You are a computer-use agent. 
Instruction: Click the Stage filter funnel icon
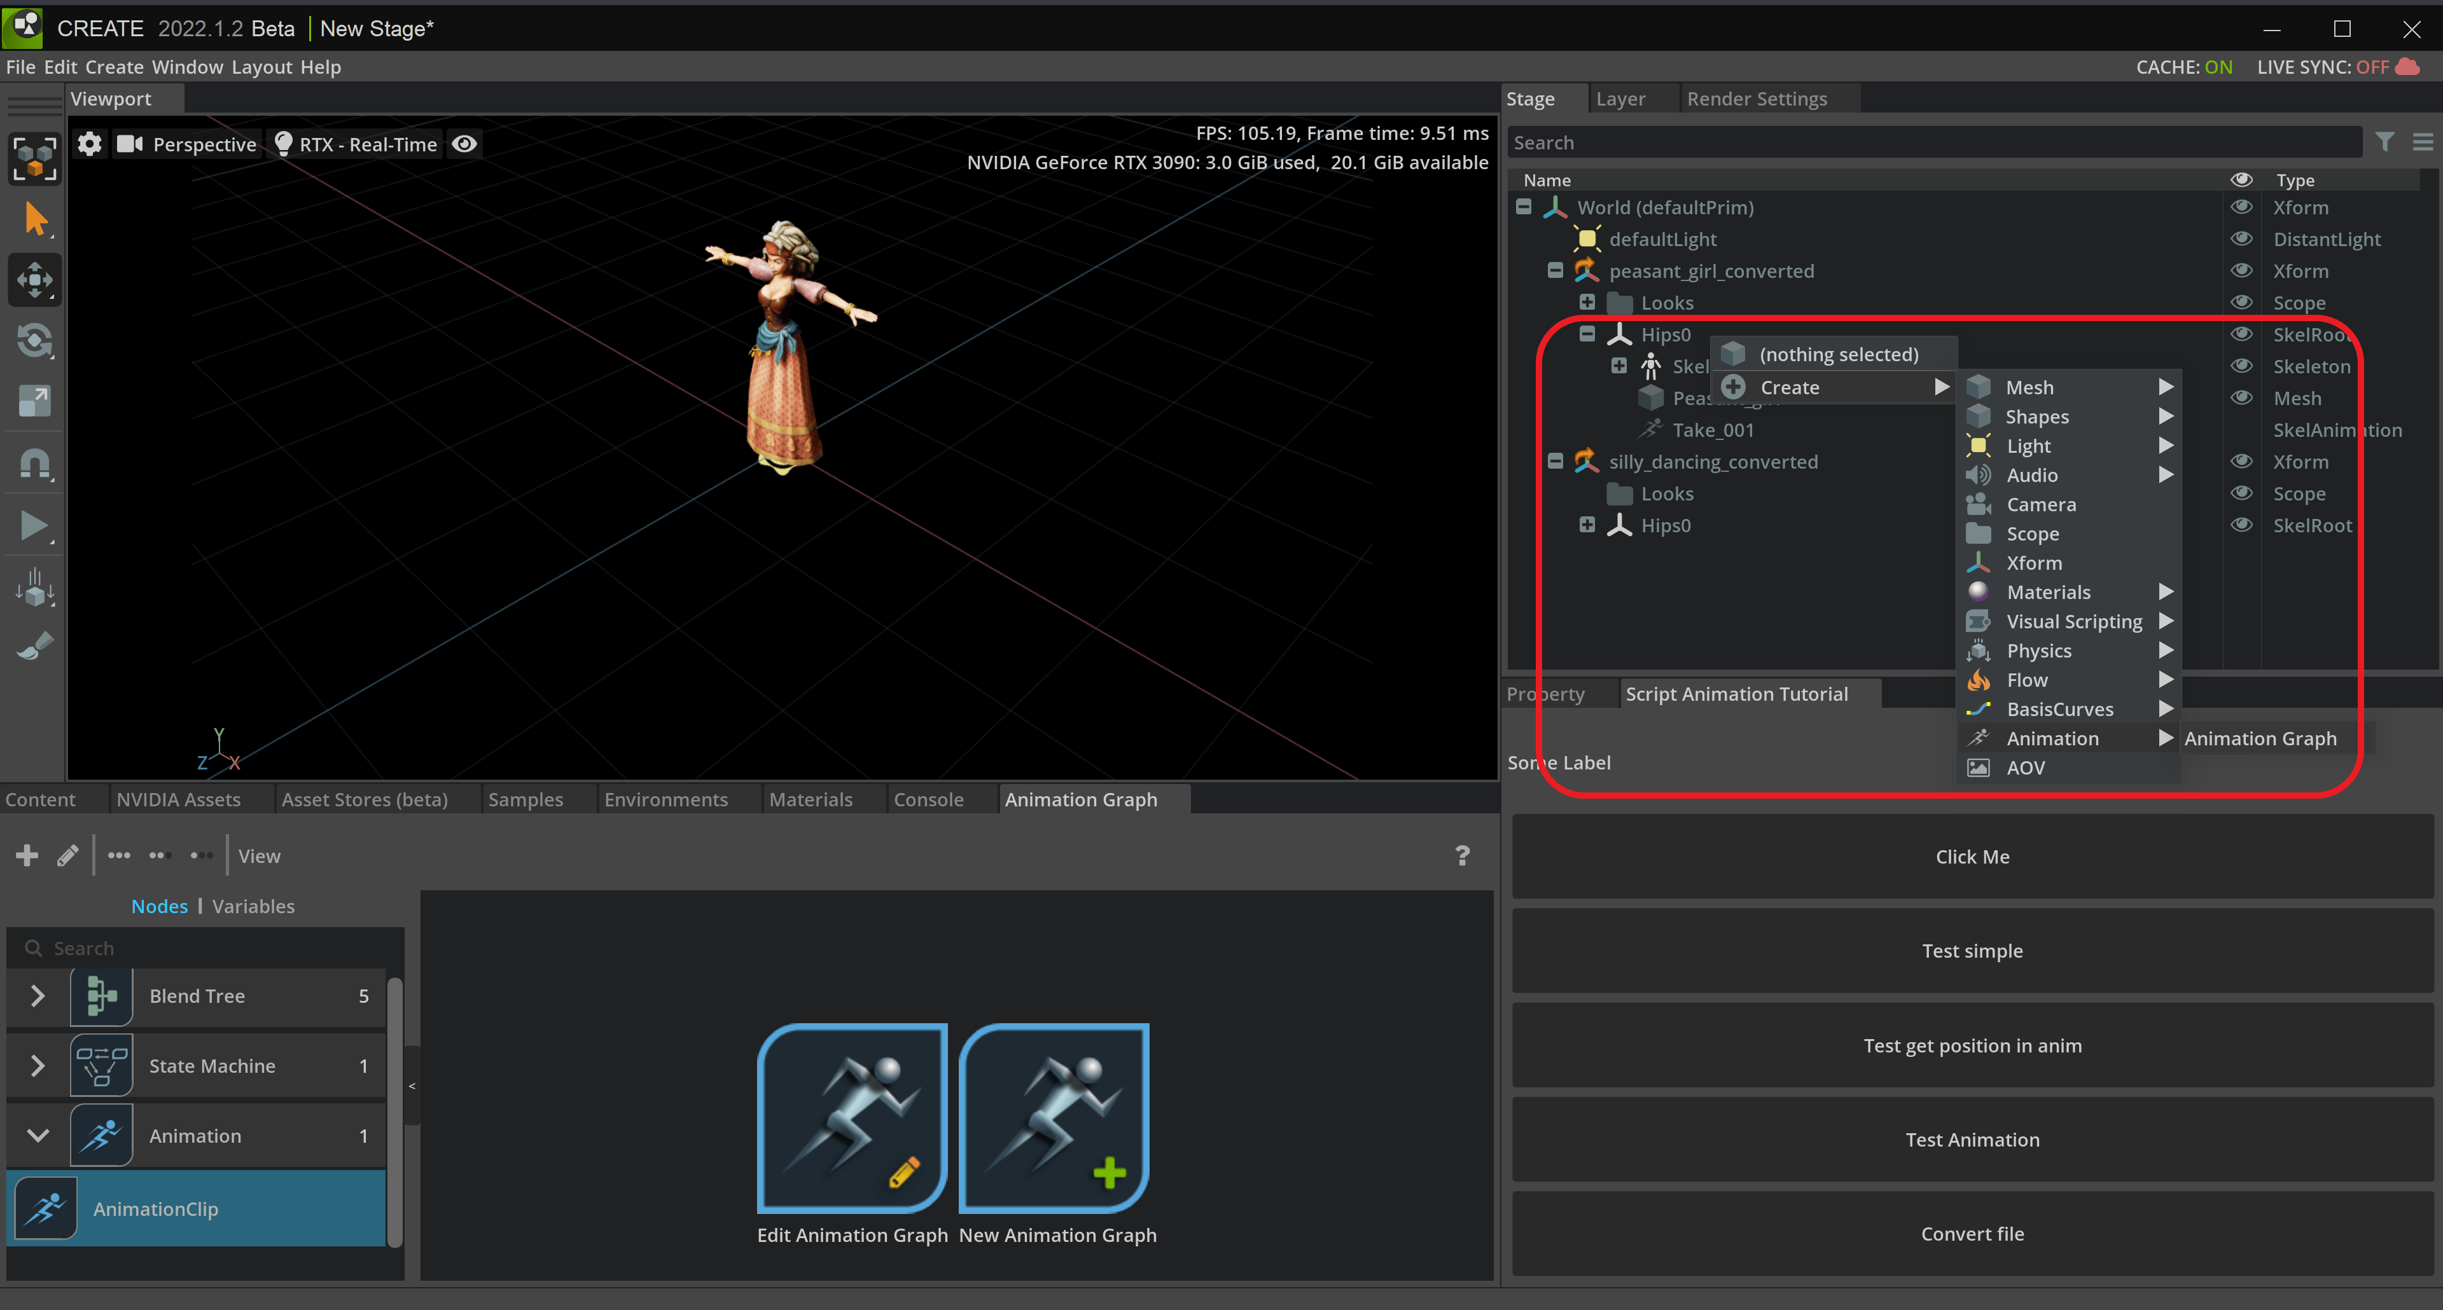pos(2384,142)
